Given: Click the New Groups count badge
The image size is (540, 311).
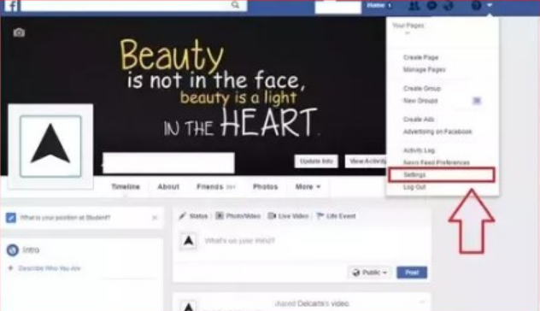Looking at the screenshot, I should point(477,101).
